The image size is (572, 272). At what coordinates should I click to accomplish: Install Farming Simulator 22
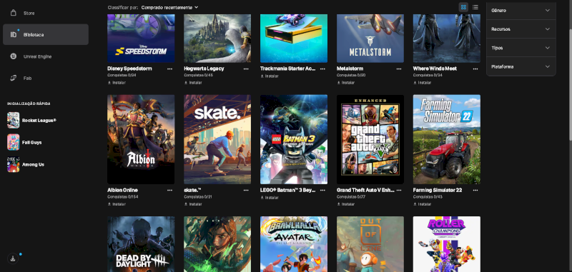(x=422, y=204)
